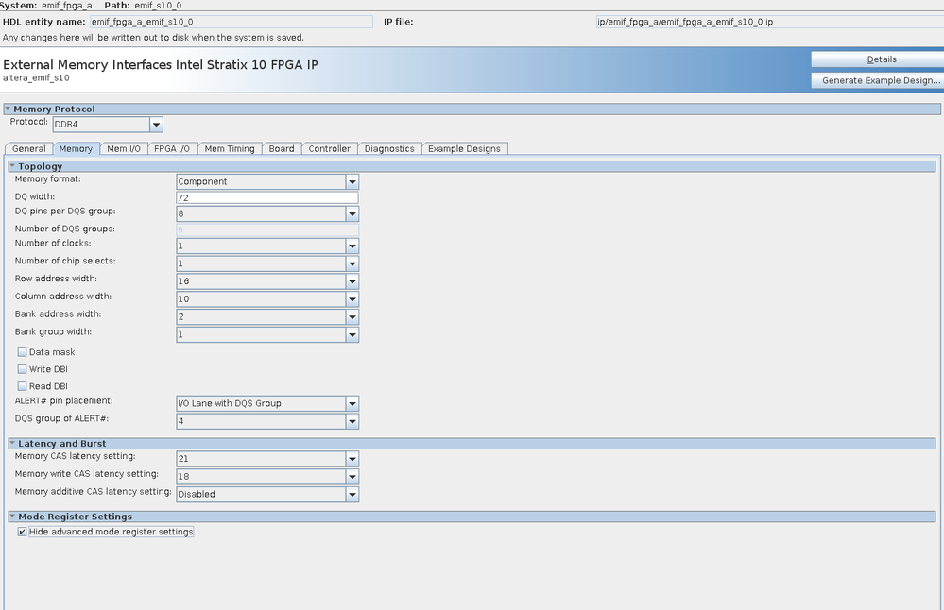Open the Memory format dropdown
This screenshot has width=944, height=610.
pyautogui.click(x=352, y=181)
